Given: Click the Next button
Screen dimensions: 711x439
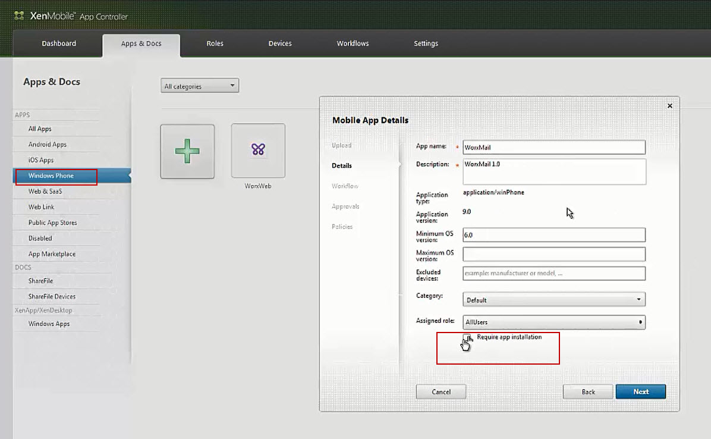Looking at the screenshot, I should (x=640, y=391).
